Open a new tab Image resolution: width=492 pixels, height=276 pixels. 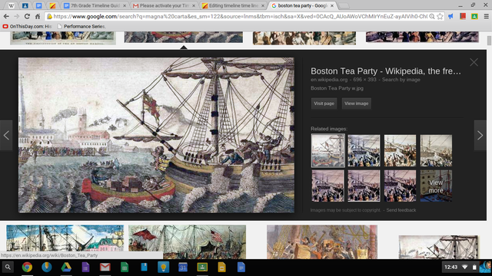coord(344,5)
